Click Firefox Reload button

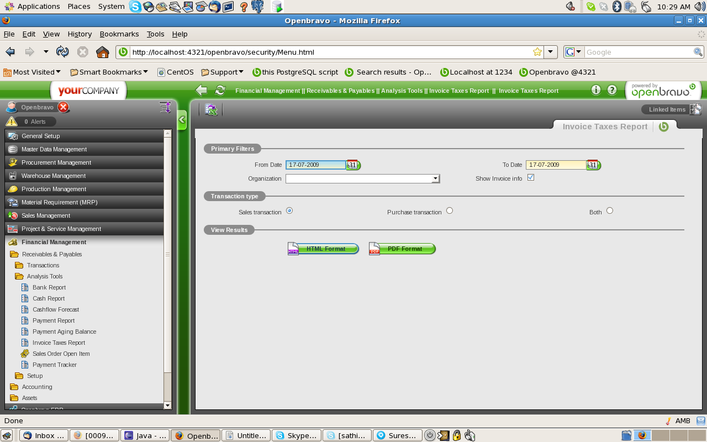click(x=62, y=52)
